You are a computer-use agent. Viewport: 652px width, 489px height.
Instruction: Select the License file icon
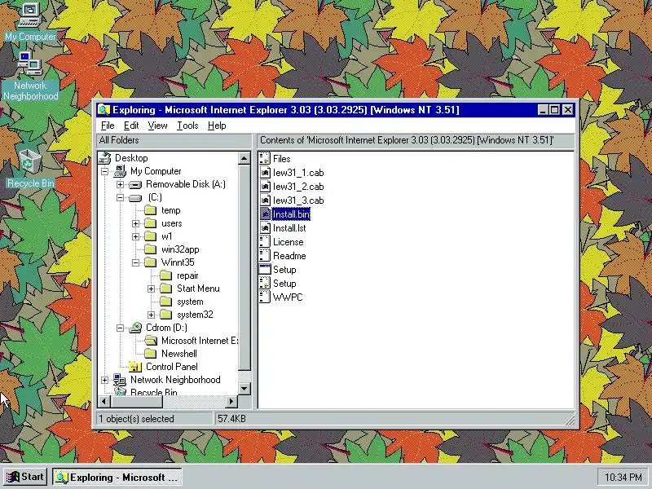[265, 242]
